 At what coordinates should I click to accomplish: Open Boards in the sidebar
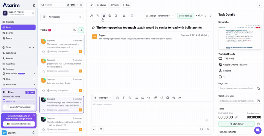[9, 33]
